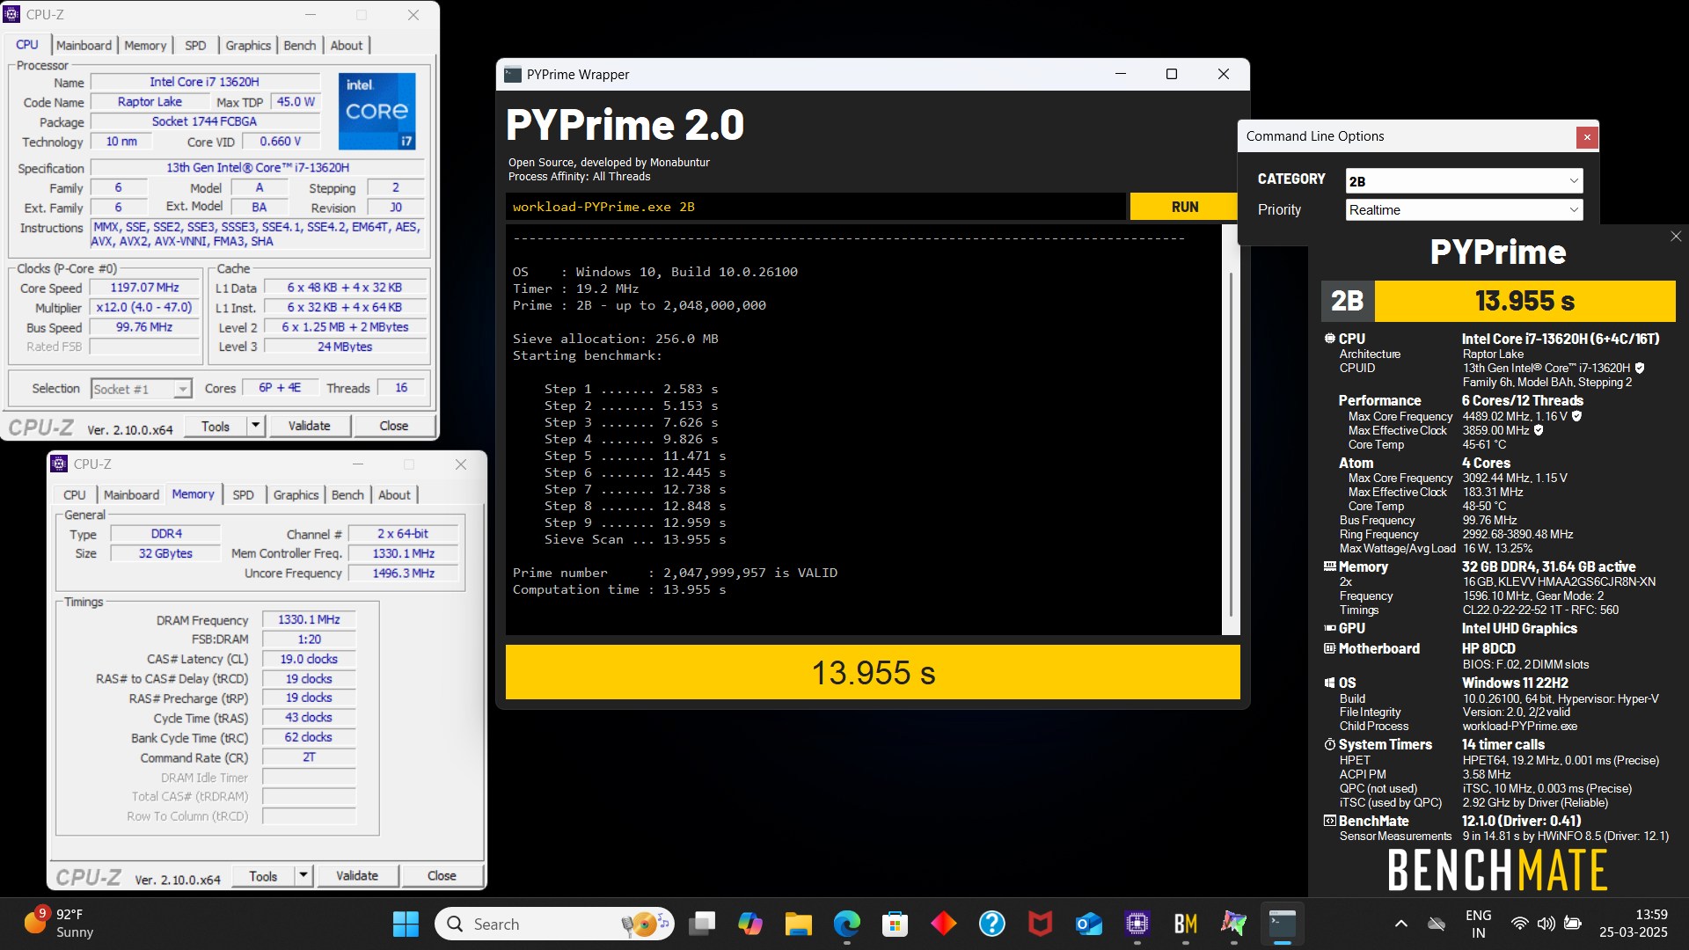Click the Memory section icon in BenchMate panel
The image size is (1689, 950).
(x=1329, y=566)
